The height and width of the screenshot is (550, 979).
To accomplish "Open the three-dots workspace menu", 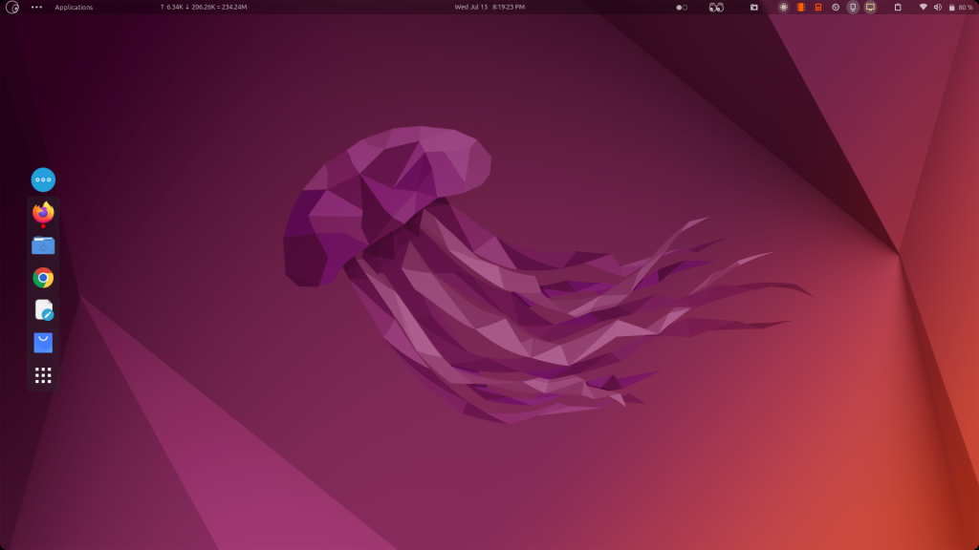I will [x=37, y=7].
